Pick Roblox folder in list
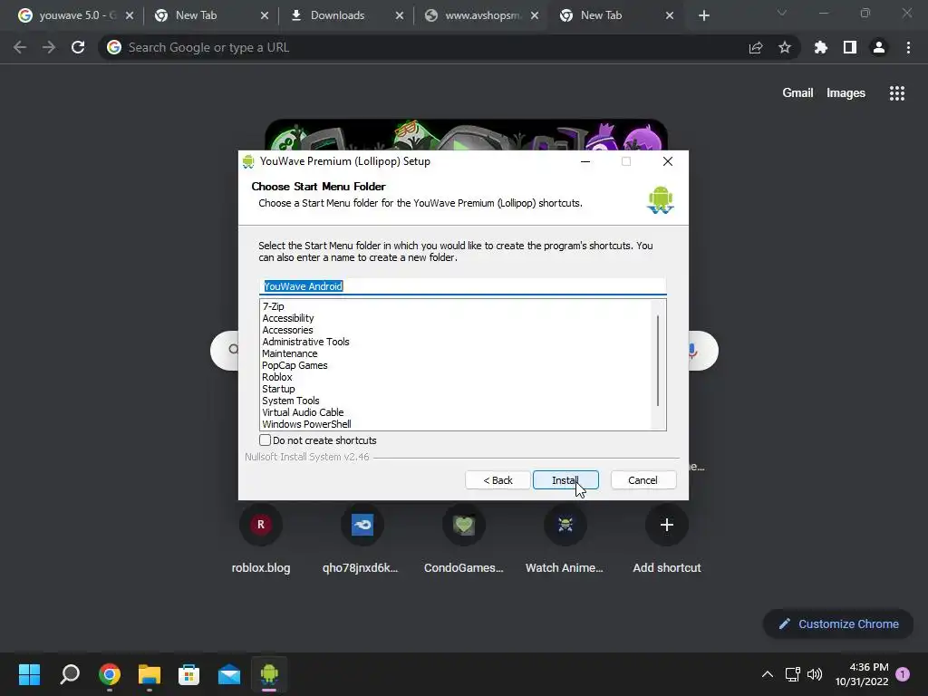Screen dimensions: 928x696 (277, 377)
